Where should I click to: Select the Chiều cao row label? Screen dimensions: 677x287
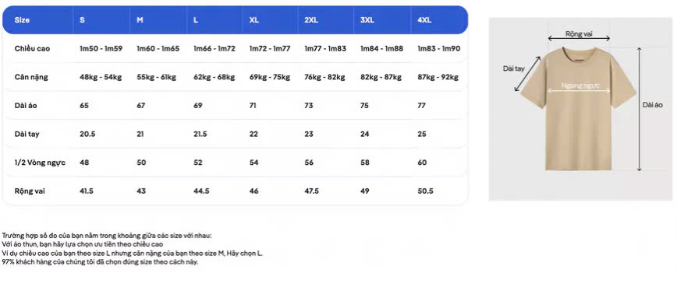pos(32,49)
